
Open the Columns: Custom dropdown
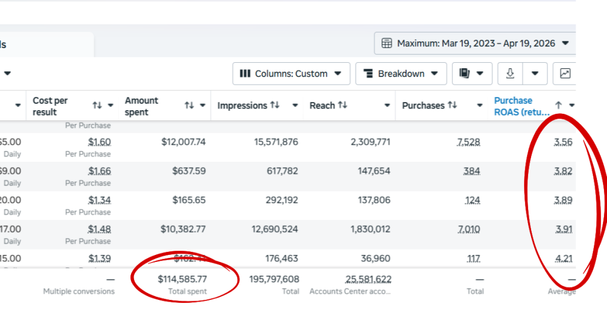click(291, 73)
